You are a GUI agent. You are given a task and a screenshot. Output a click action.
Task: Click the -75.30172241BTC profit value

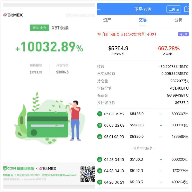click(173, 66)
